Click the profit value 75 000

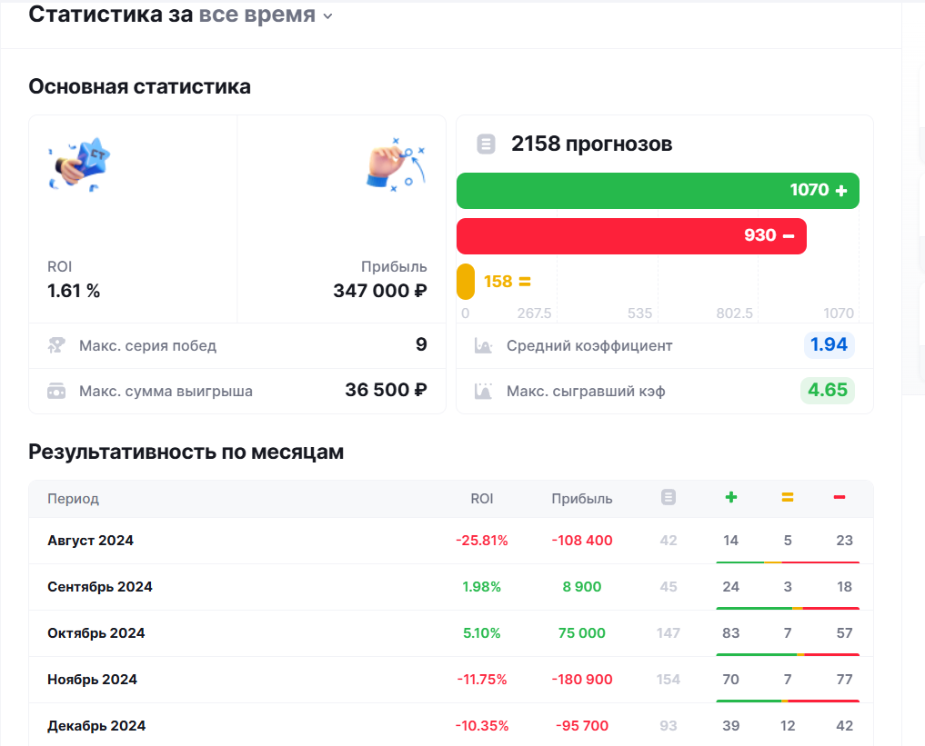[582, 633]
